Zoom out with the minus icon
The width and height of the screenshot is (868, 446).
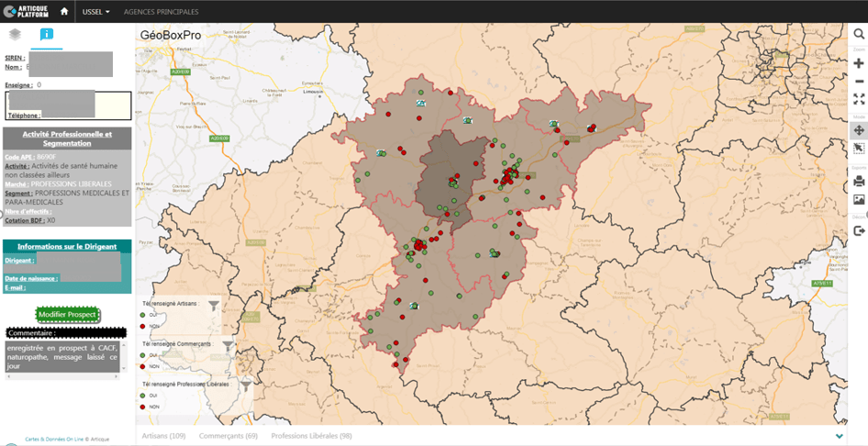tap(859, 82)
